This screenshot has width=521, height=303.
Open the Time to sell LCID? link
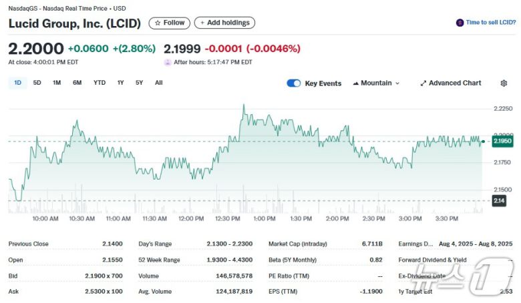pos(491,23)
